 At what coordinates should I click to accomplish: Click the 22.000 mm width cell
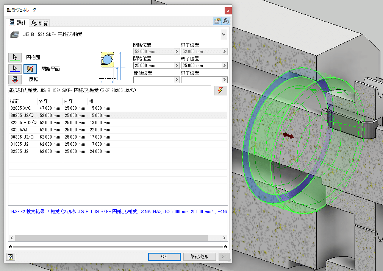tap(100, 130)
